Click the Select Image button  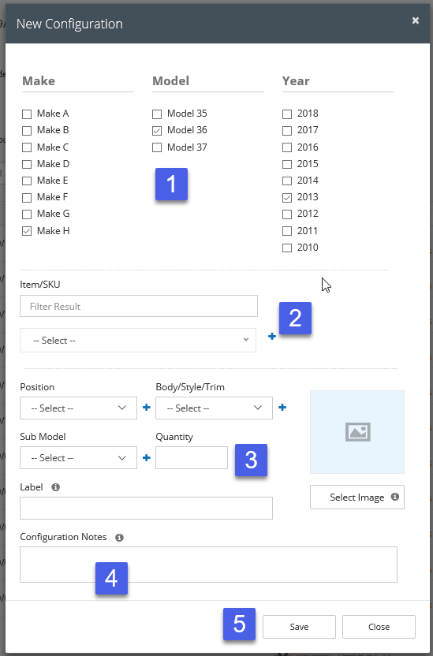[x=356, y=497]
